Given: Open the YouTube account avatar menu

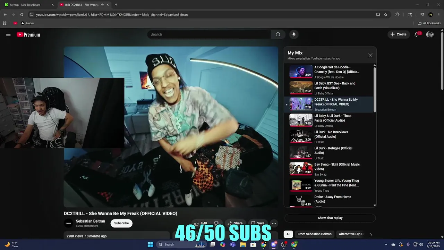Looking at the screenshot, I should (x=430, y=34).
